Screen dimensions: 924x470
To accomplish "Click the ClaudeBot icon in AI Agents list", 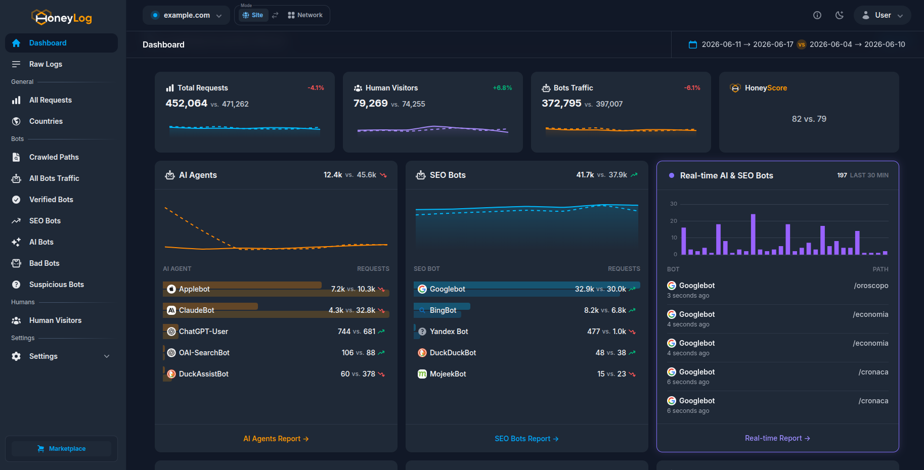I will click(x=171, y=310).
